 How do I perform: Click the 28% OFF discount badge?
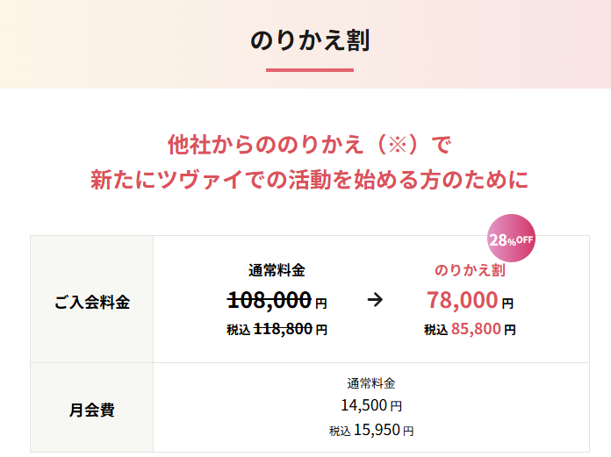[x=511, y=239]
